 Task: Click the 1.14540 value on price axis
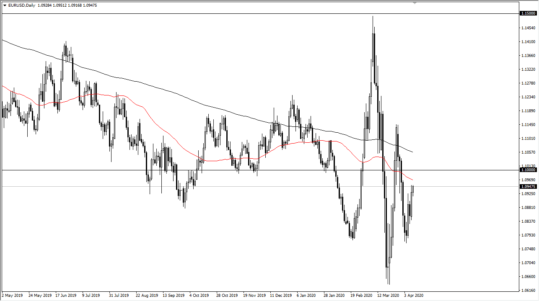529,28
